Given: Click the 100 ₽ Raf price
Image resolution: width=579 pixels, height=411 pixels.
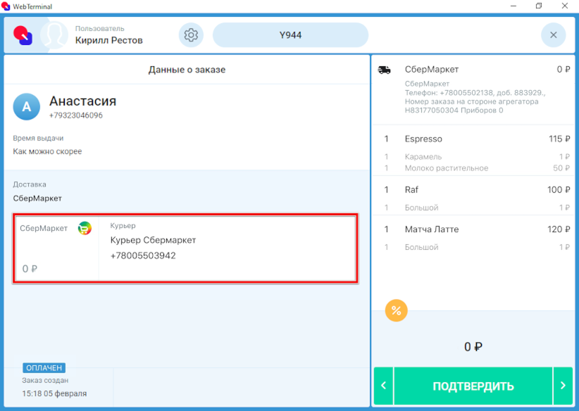Looking at the screenshot, I should pos(559,189).
